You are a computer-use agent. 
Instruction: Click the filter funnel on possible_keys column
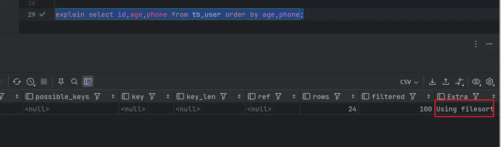click(x=97, y=97)
